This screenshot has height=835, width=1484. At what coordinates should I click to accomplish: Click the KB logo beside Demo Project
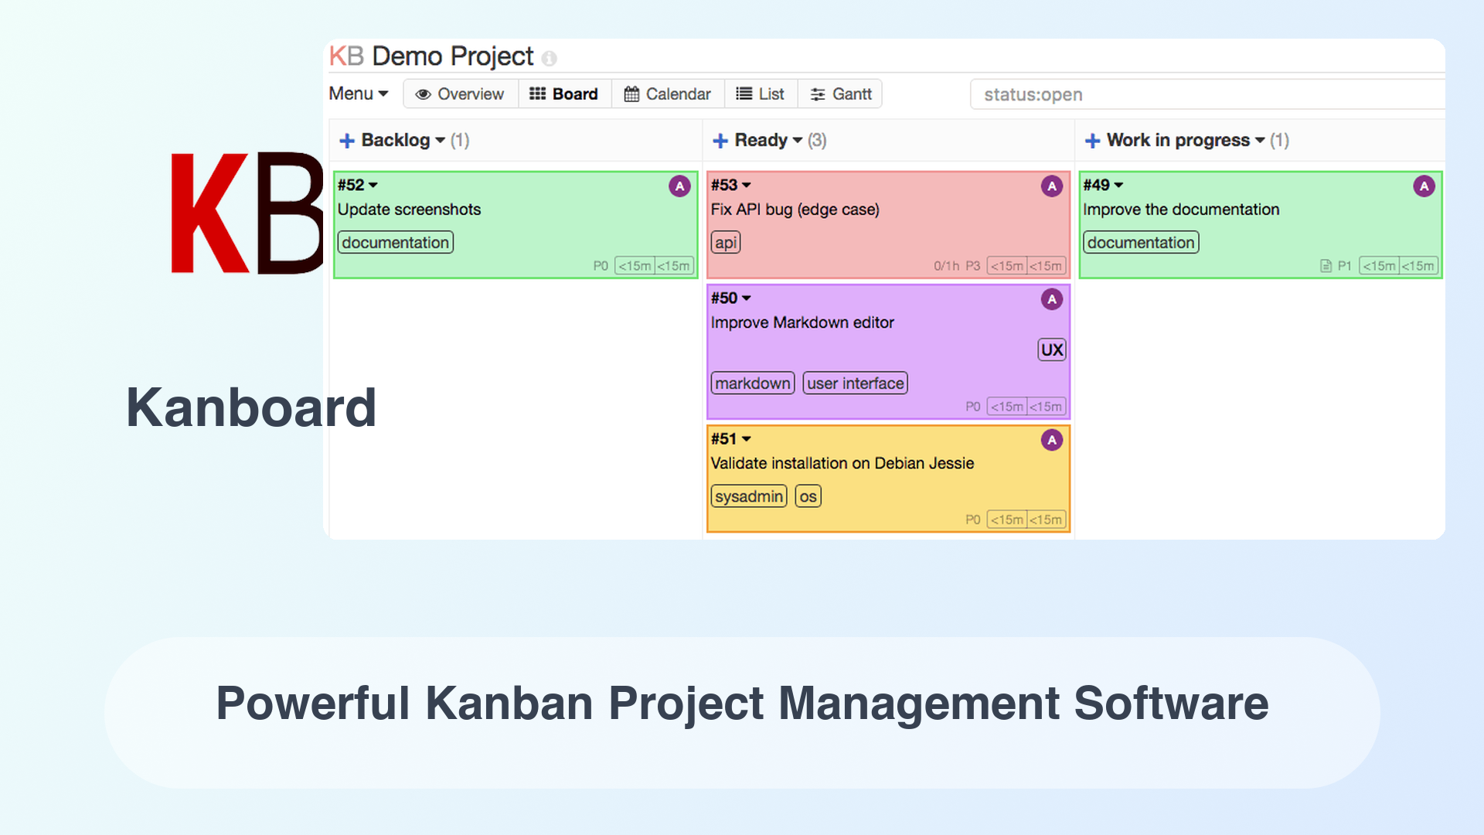[346, 56]
